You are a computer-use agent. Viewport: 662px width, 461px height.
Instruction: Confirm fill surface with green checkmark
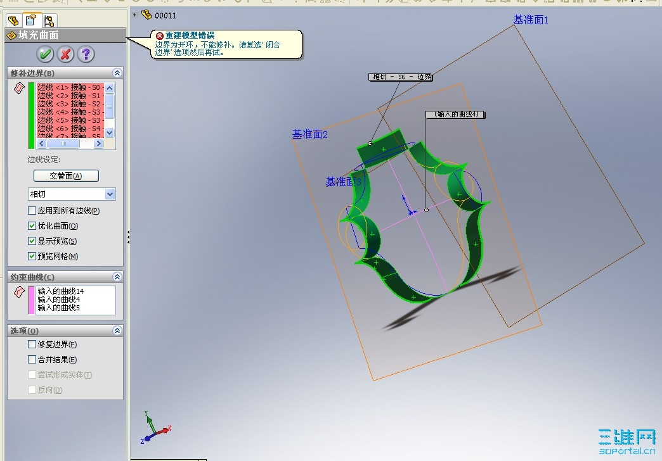tap(45, 54)
